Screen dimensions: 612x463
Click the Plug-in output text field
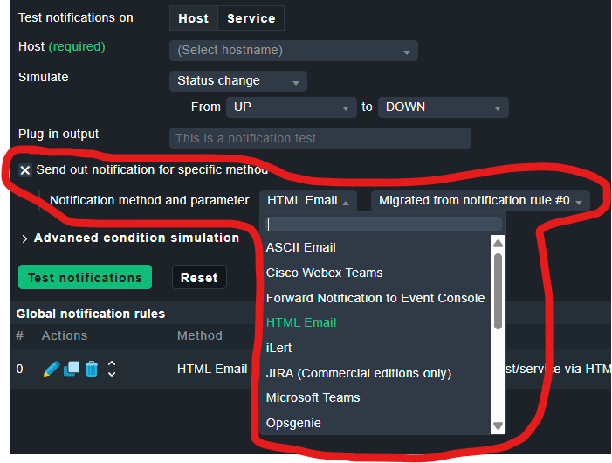pyautogui.click(x=320, y=138)
